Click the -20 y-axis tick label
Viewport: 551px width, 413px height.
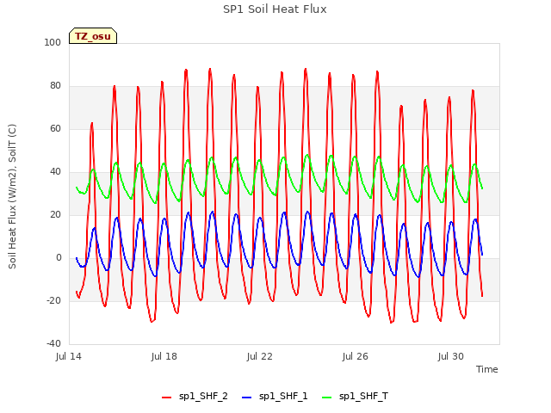pos(53,300)
